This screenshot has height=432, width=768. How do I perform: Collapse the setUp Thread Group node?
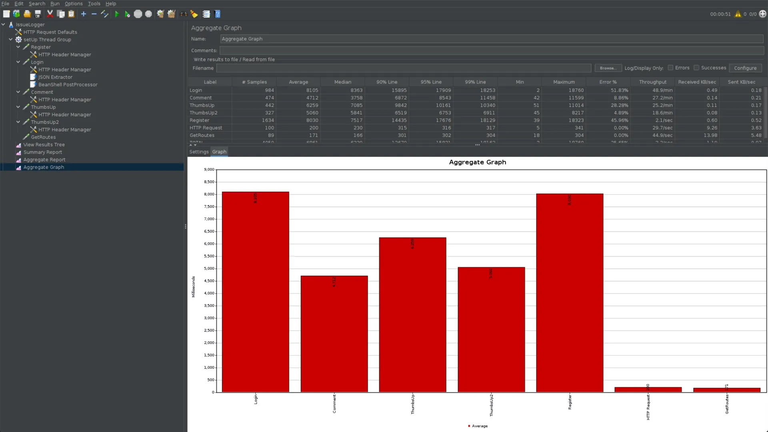[x=11, y=39]
